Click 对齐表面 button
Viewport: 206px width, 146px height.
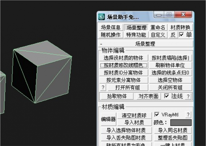(x=148, y=96)
